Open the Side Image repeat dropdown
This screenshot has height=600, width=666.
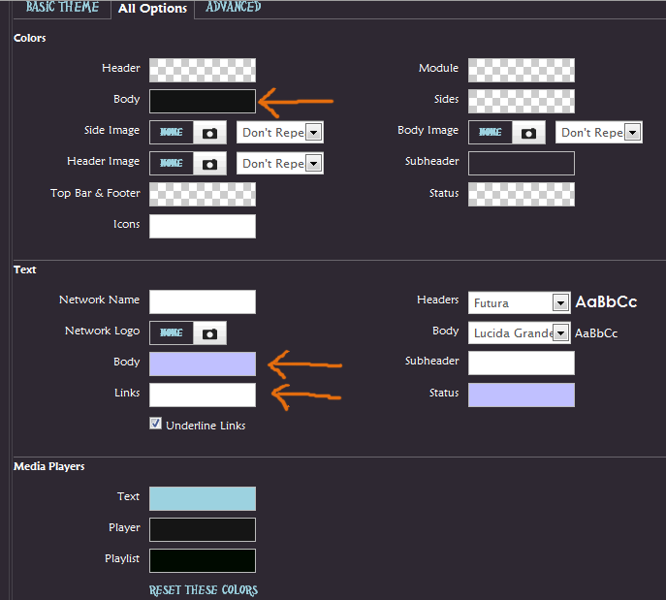coord(280,133)
